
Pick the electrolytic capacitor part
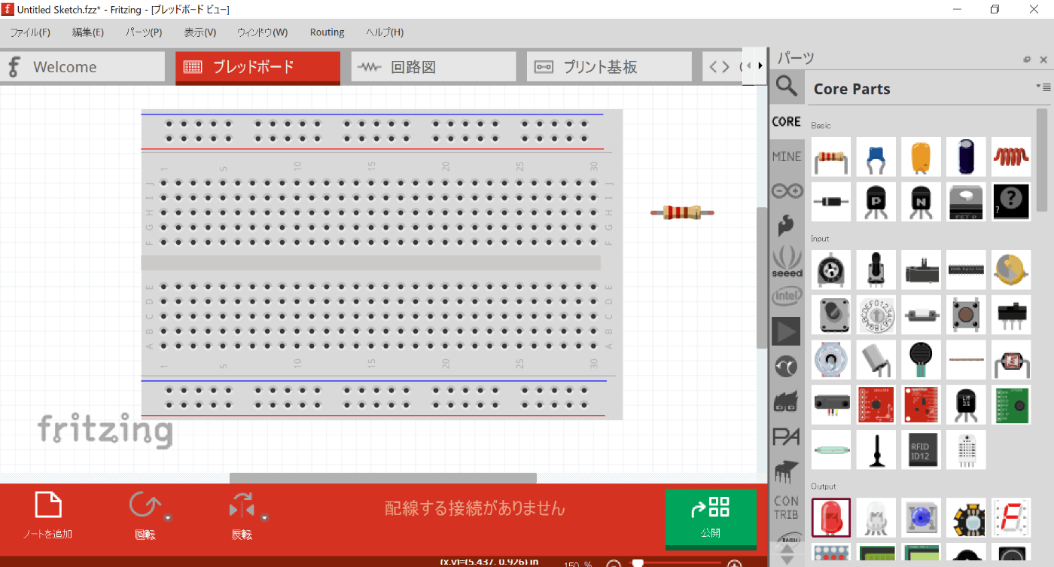966,157
